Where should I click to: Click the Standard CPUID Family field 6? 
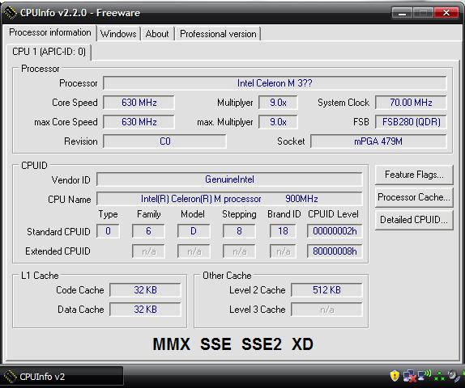tap(148, 231)
